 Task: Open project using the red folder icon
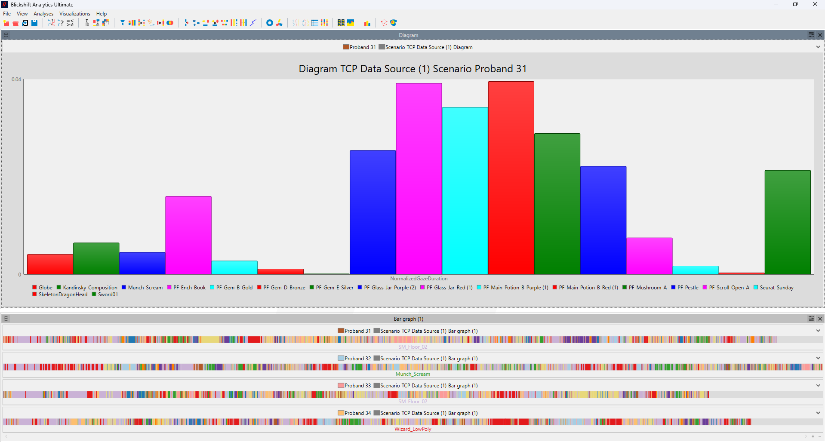point(15,23)
